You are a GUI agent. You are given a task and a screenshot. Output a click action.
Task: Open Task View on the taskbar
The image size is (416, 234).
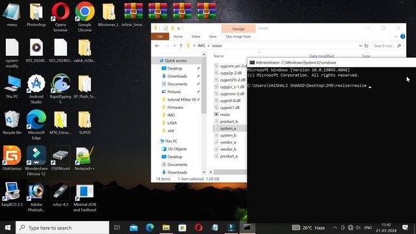117,227
